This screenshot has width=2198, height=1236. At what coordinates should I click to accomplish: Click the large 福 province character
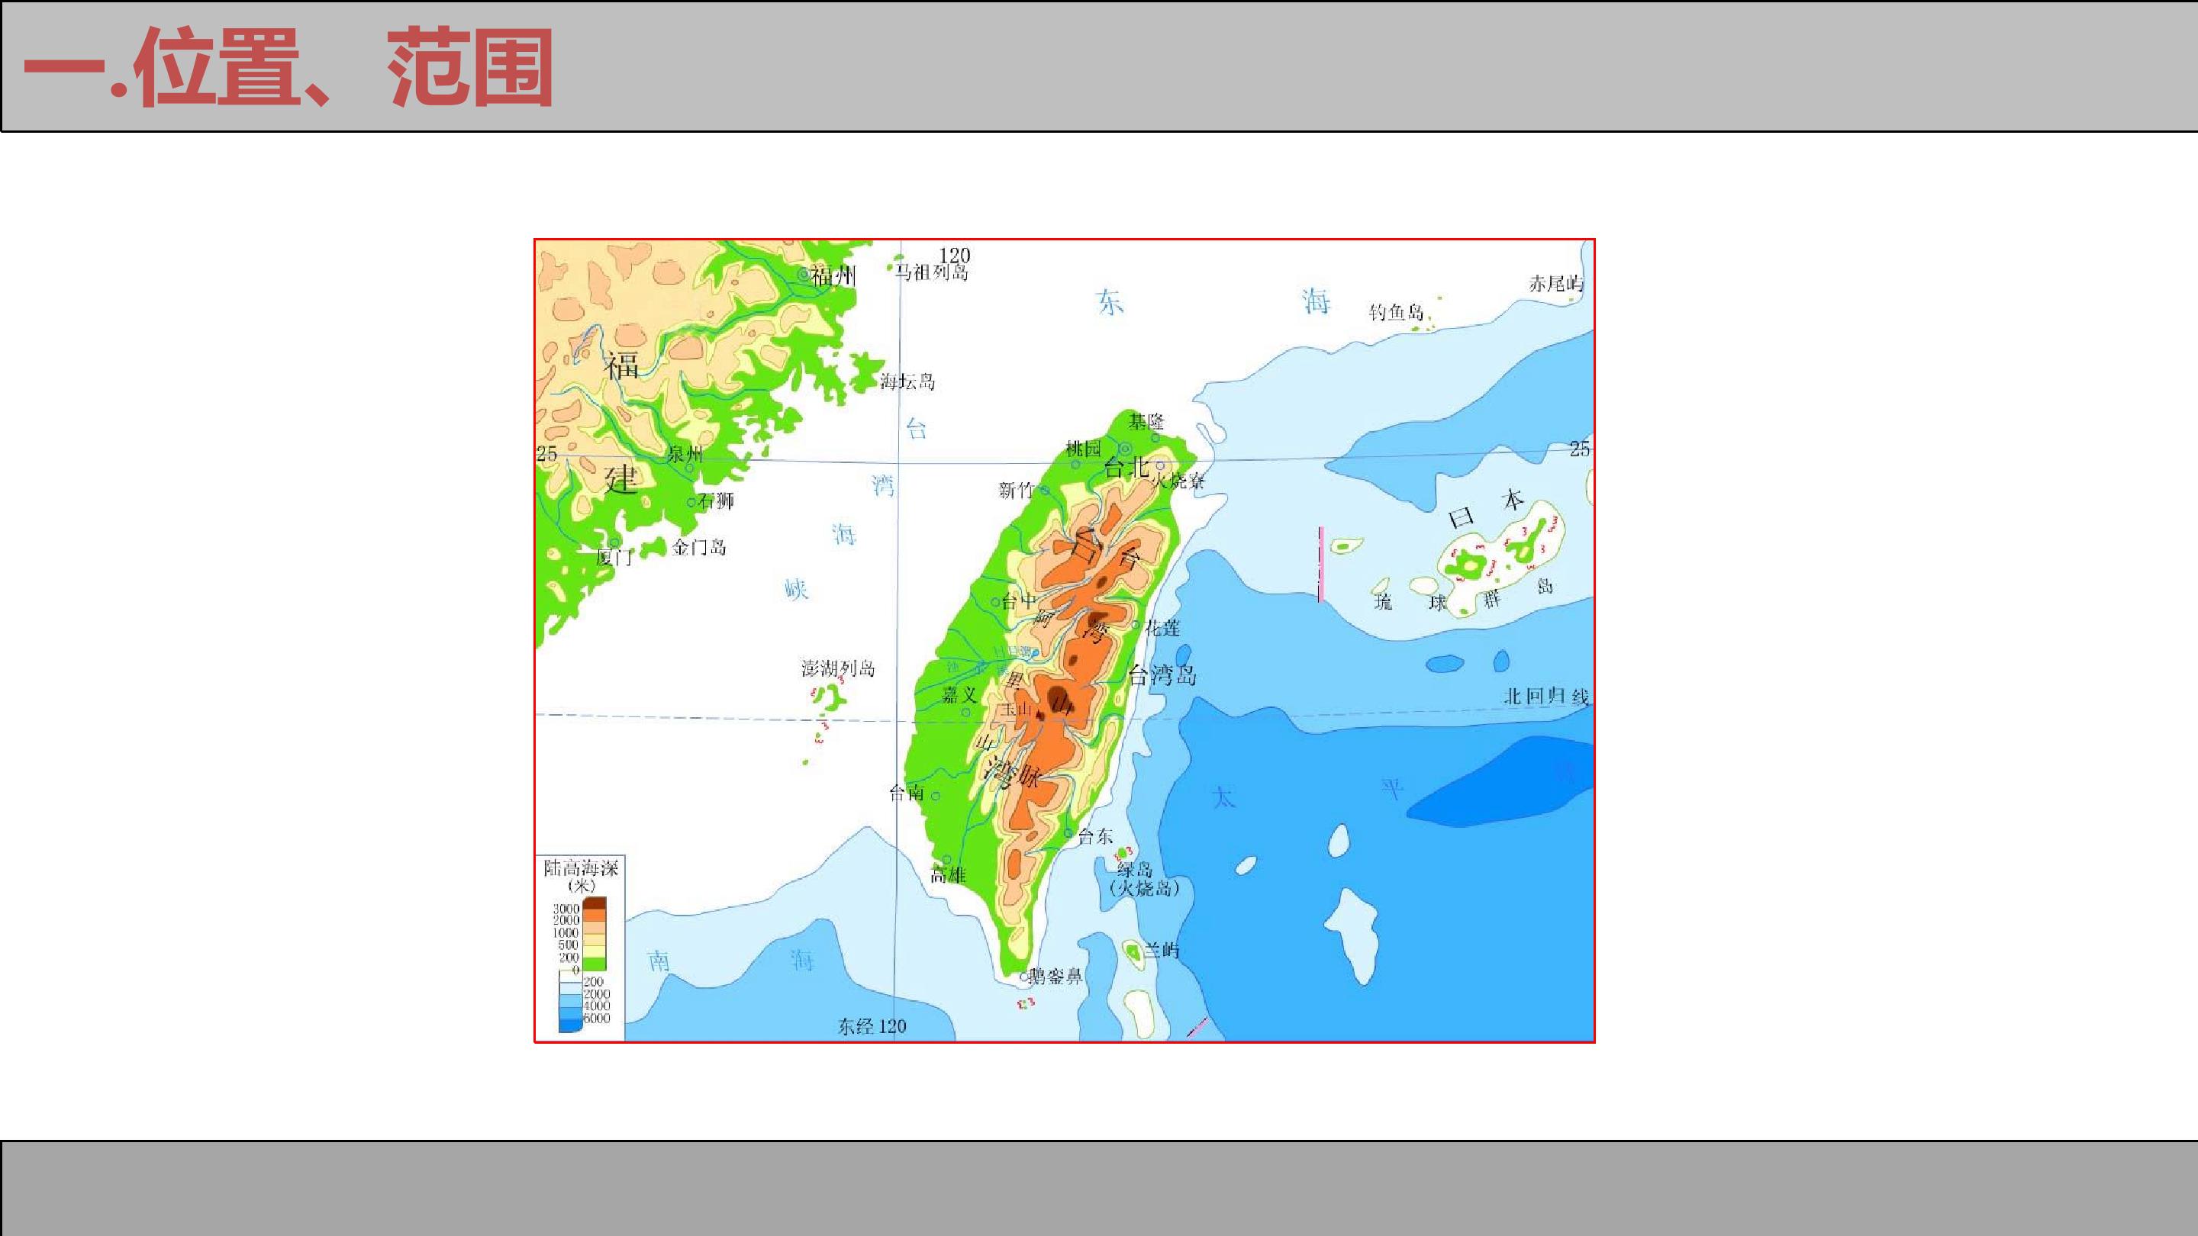622,365
